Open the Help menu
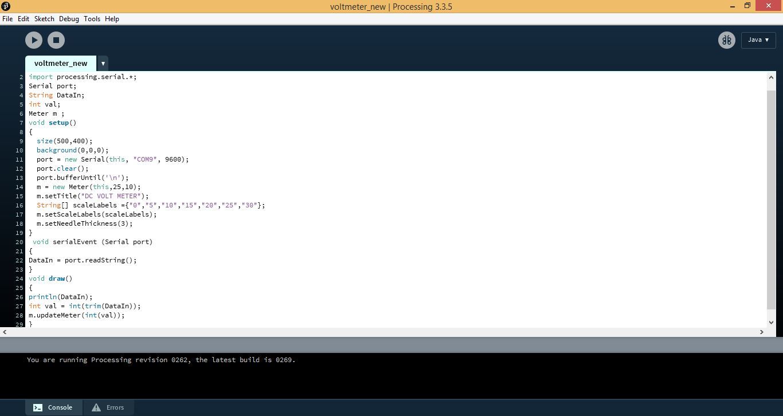 tap(112, 19)
